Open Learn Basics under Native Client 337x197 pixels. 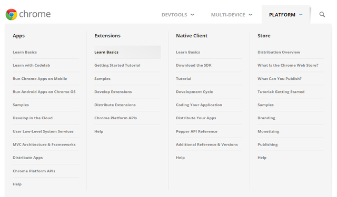(188, 52)
